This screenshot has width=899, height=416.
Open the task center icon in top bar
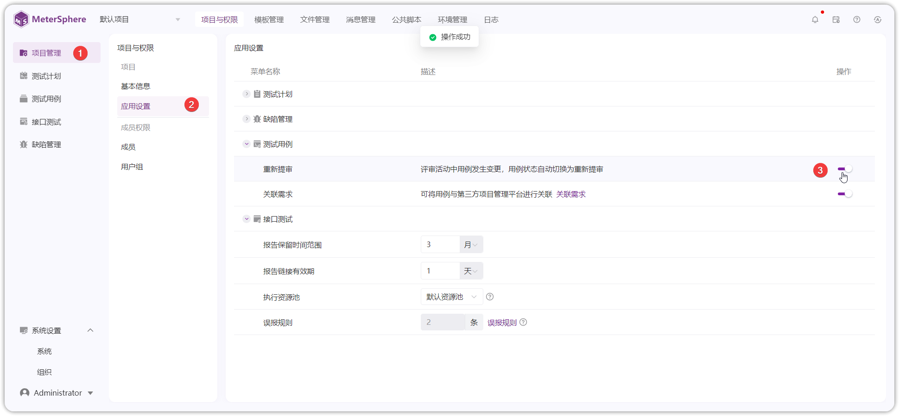[x=836, y=19]
